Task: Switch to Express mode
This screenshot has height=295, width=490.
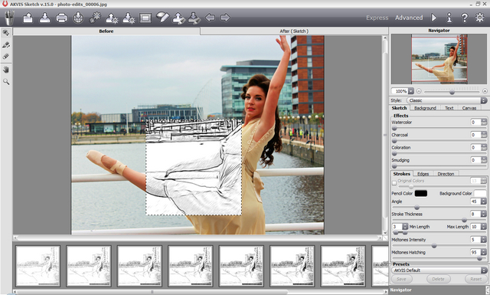Action: pos(377,18)
